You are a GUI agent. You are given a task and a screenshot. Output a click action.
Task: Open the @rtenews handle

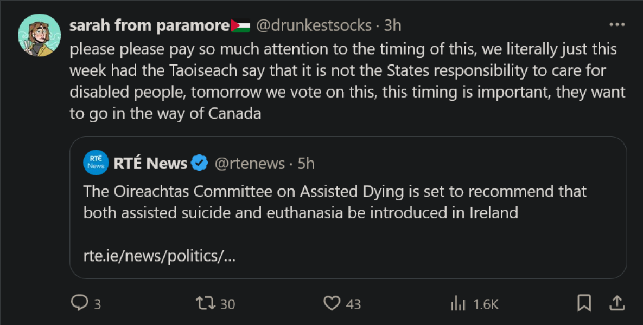click(250, 163)
